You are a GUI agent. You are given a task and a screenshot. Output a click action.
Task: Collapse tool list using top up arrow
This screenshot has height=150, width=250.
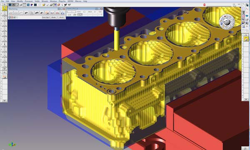(x=5, y=5)
